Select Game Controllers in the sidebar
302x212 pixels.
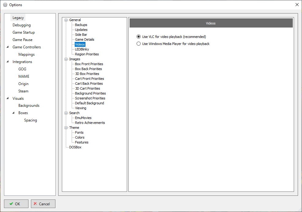[x=27, y=47]
